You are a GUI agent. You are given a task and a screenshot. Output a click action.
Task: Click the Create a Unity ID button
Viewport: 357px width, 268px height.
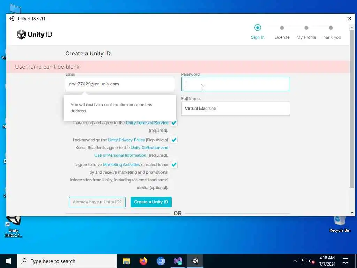tap(151, 202)
